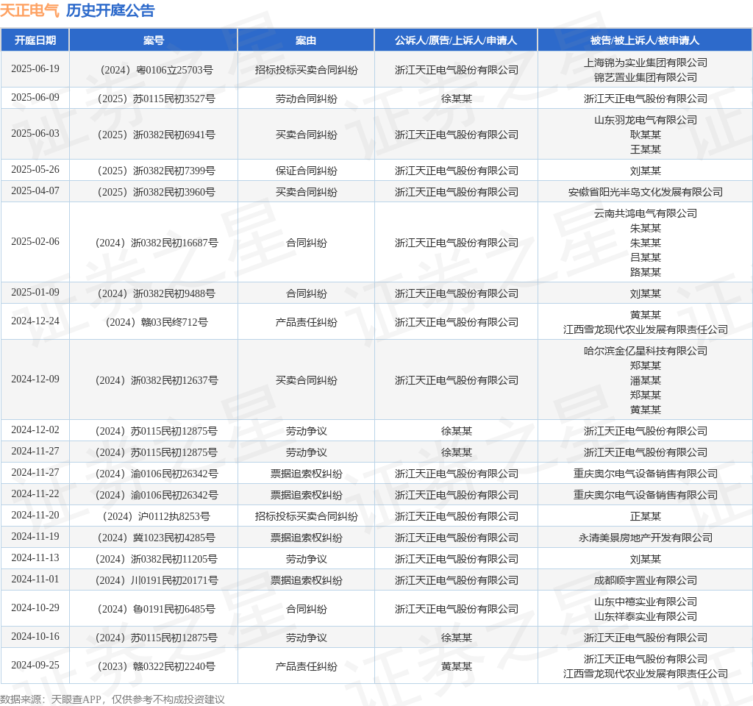Click date cell 2025-05-26
The image size is (753, 706).
pyautogui.click(x=35, y=170)
